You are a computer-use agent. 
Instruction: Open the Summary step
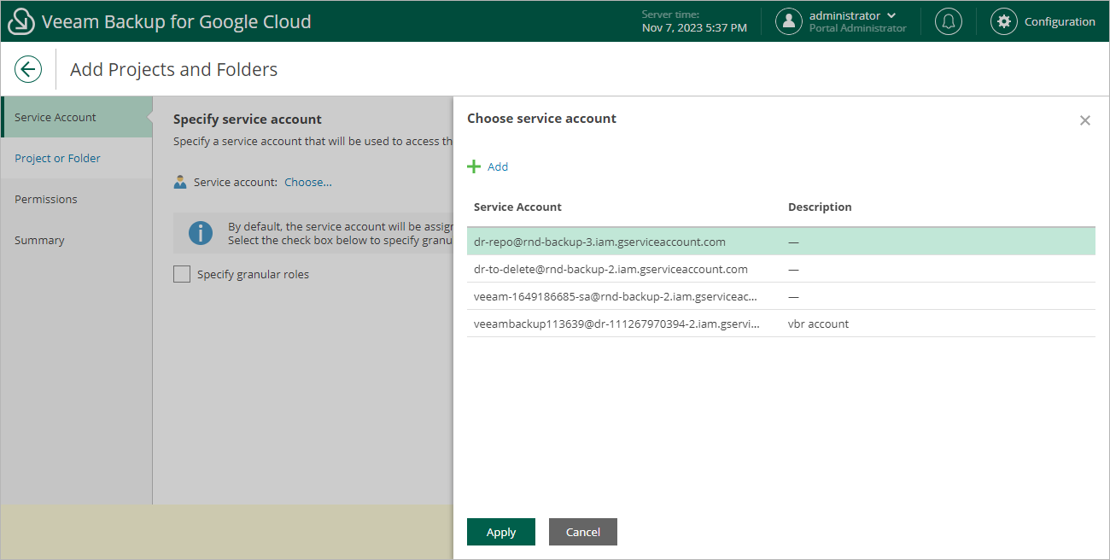coord(39,240)
